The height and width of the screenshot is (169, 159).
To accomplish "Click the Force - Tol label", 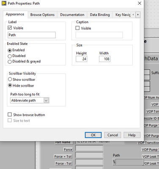I will click(x=63, y=164).
